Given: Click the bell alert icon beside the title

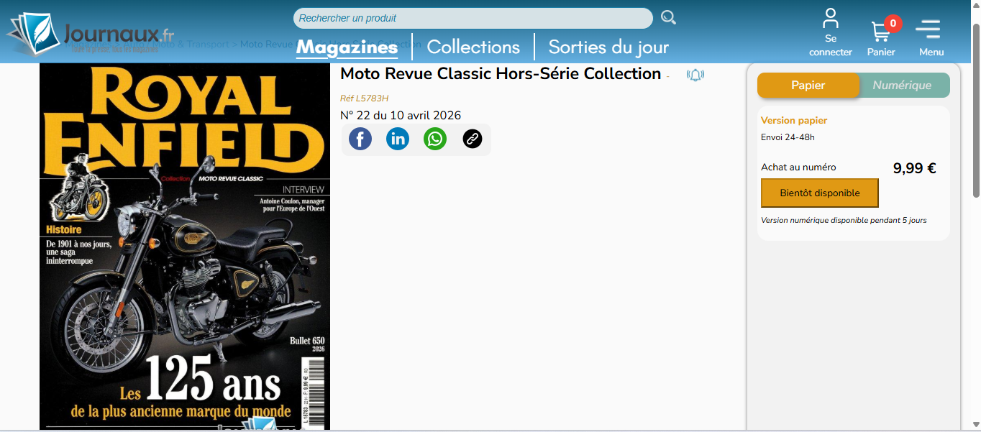Looking at the screenshot, I should pyautogui.click(x=695, y=75).
